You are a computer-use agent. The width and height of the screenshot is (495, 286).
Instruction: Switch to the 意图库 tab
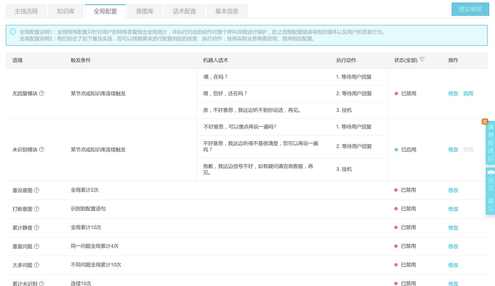pos(144,11)
